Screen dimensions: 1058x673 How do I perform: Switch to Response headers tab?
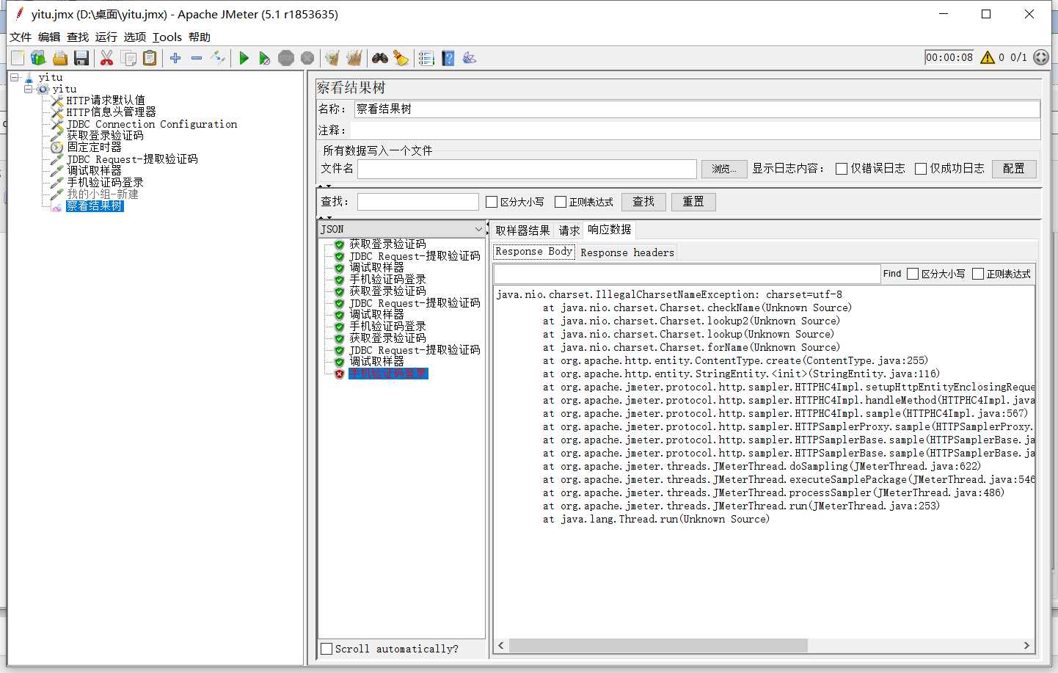[627, 252]
